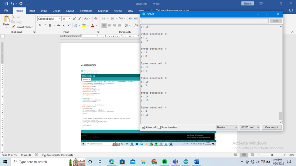Increase paragraph indent

(136, 18)
